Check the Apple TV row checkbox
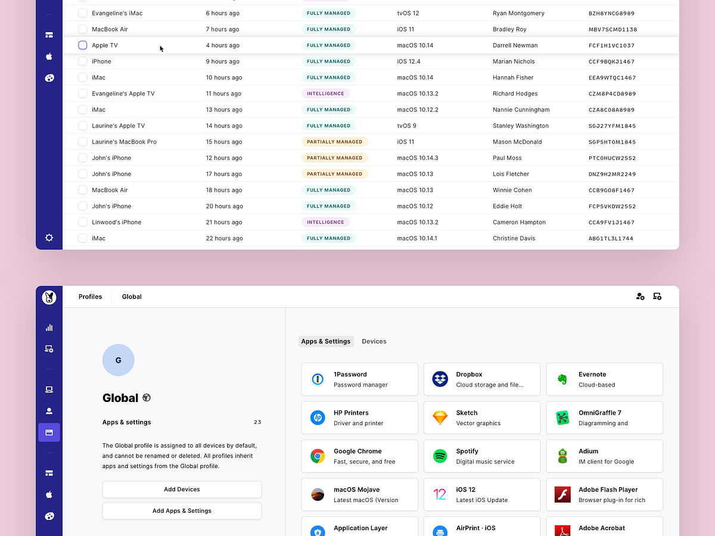This screenshot has height=536, width=715. 82,45
